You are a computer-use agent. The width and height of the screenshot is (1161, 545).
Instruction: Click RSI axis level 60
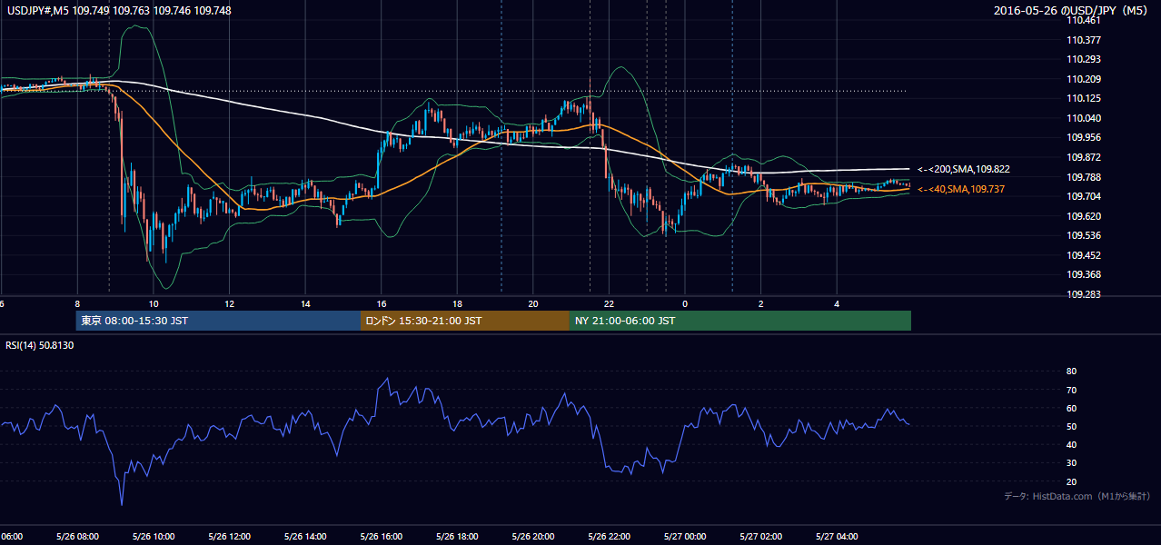(1071, 408)
